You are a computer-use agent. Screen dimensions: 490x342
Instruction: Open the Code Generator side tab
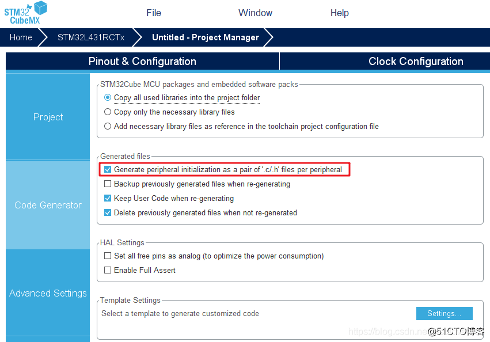tap(48, 205)
